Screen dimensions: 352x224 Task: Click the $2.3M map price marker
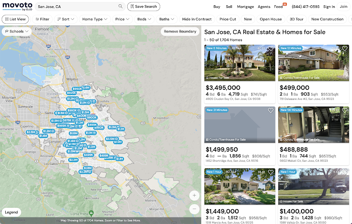pyautogui.click(x=73, y=160)
